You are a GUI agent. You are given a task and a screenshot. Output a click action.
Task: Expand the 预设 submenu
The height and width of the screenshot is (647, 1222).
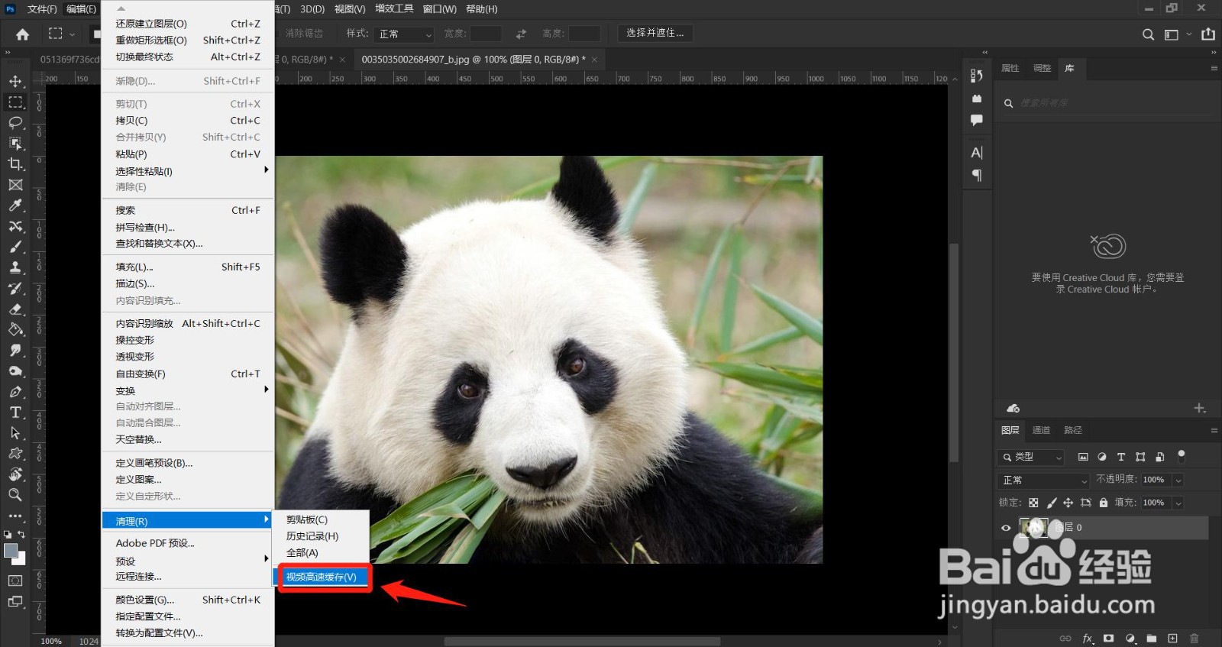[x=188, y=561]
